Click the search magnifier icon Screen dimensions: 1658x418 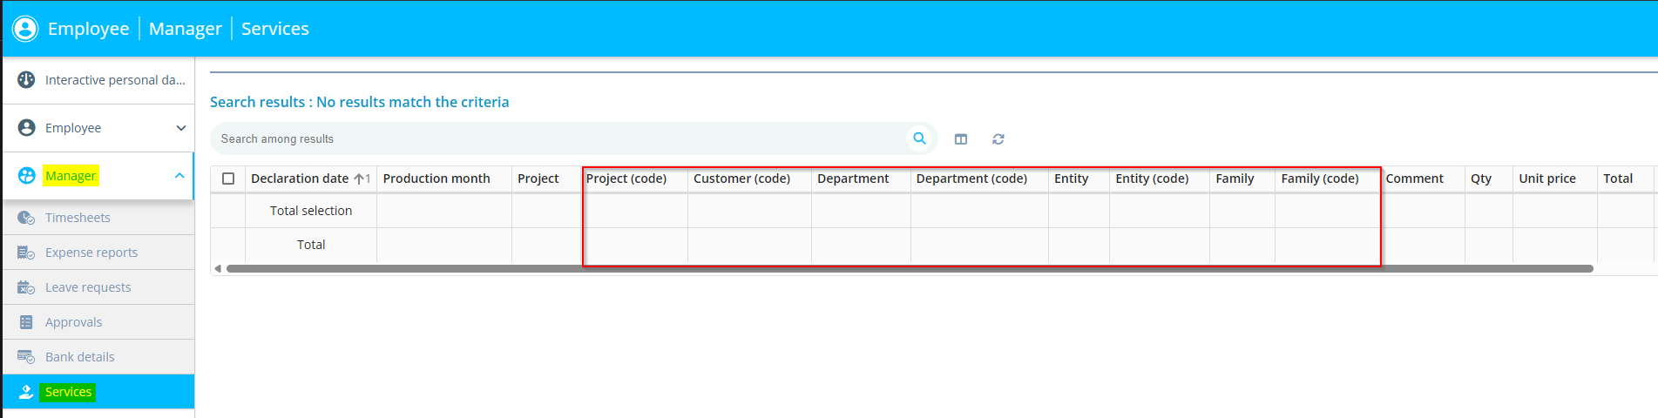point(919,138)
